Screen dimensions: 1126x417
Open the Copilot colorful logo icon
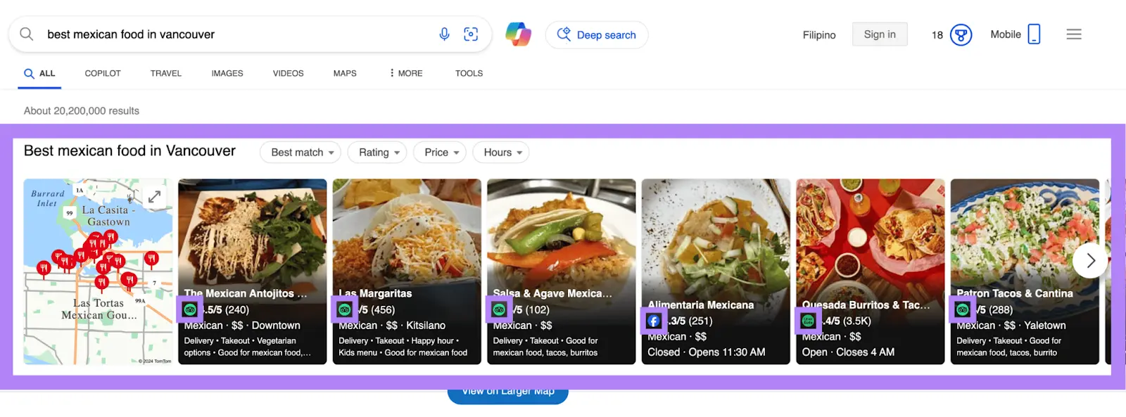click(x=518, y=34)
